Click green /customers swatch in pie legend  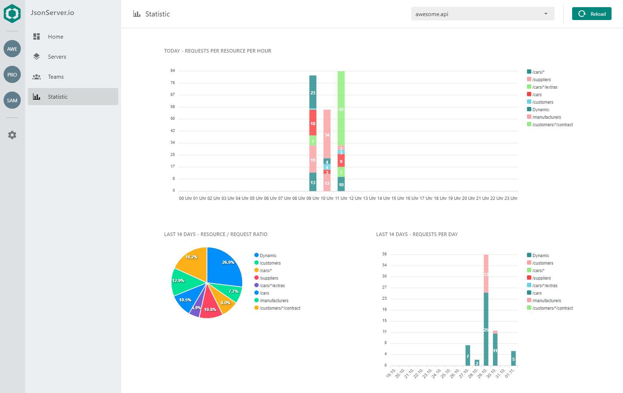pos(257,262)
